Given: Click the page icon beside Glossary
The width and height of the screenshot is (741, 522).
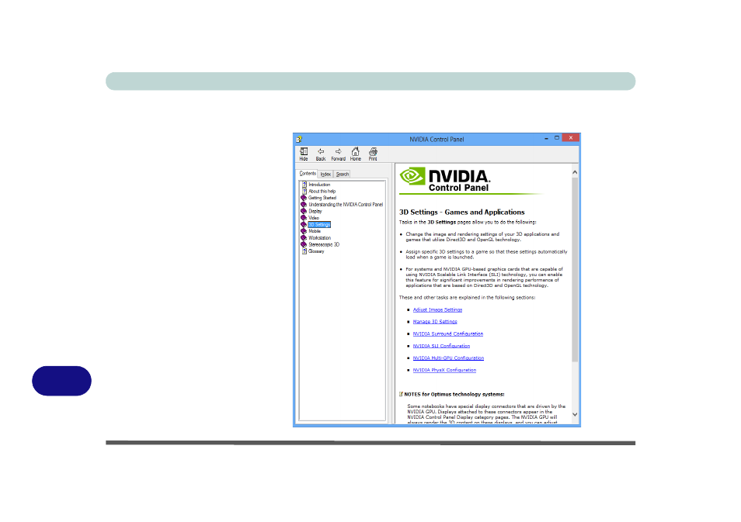Looking at the screenshot, I should coord(304,251).
